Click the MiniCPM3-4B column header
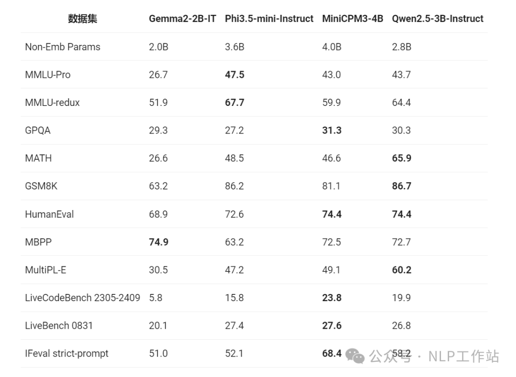516x377 pixels. pos(353,19)
